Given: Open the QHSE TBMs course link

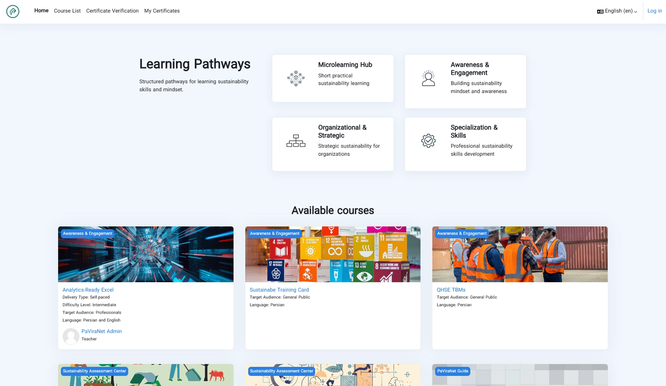Looking at the screenshot, I should (x=451, y=290).
